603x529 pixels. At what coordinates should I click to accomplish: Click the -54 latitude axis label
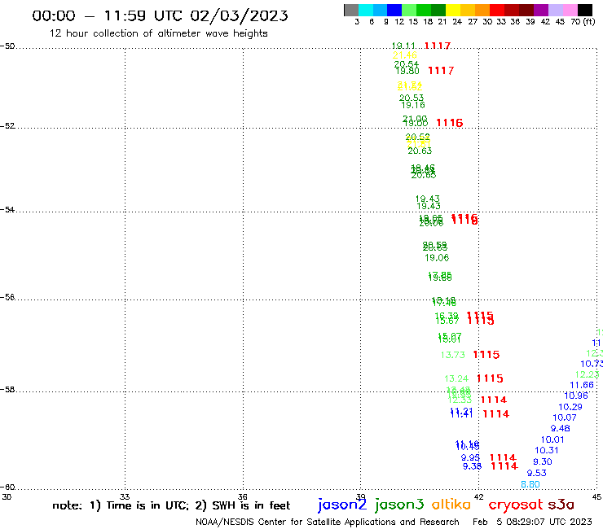coord(7,210)
